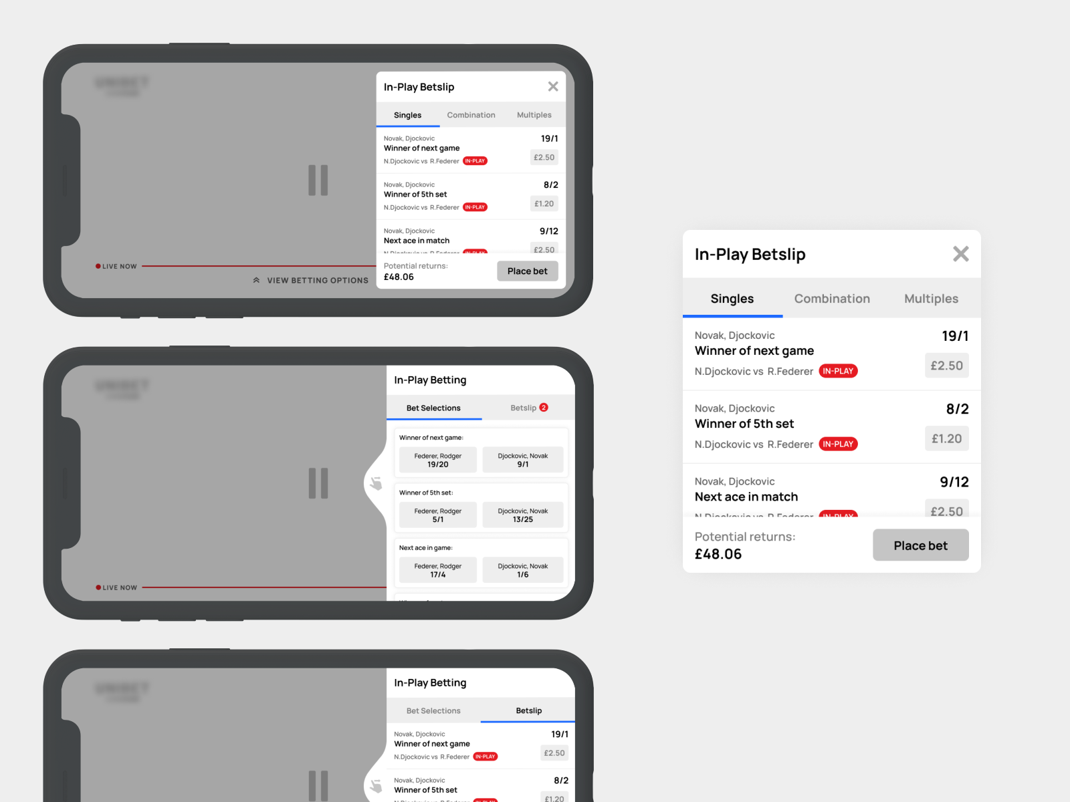Select Djockovic, Novak at 9/1 odds
1070x802 pixels.
[x=523, y=459]
